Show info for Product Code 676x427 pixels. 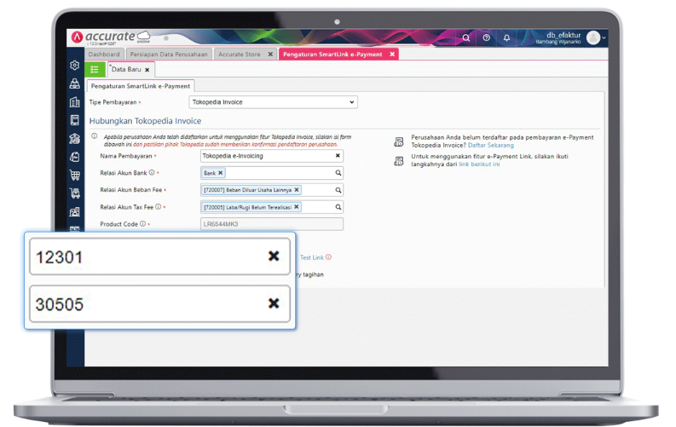142,223
